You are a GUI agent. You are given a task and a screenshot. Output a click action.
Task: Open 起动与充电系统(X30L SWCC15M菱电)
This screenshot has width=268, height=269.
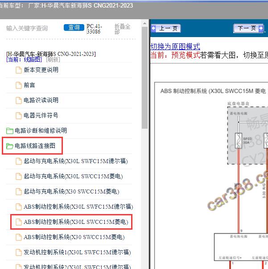tap(73, 176)
